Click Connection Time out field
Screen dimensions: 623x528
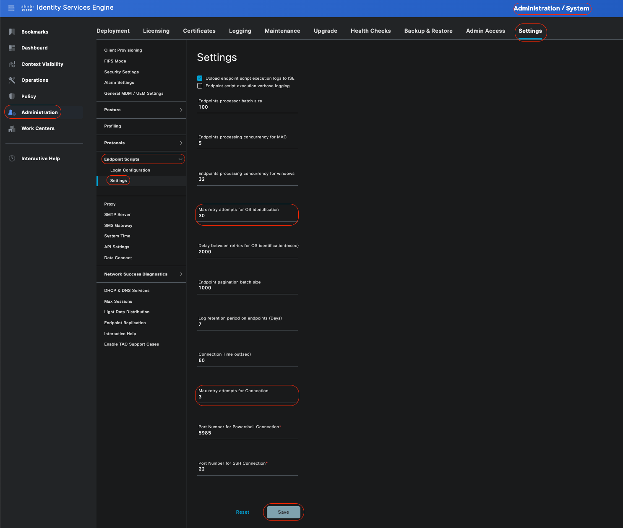point(248,360)
